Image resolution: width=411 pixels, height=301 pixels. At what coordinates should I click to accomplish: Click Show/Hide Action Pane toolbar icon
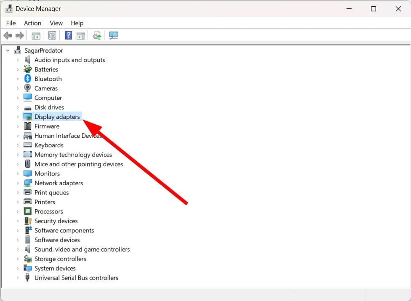point(81,36)
